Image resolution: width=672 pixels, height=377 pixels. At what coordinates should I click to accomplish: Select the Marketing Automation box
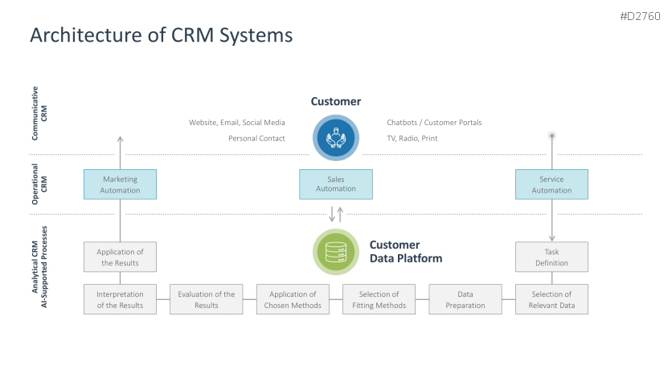120,184
